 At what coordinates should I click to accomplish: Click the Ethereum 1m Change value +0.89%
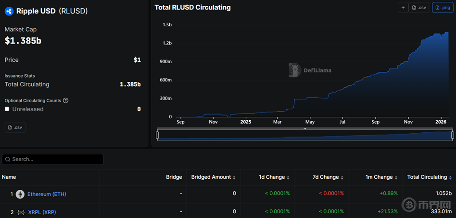tap(388, 194)
